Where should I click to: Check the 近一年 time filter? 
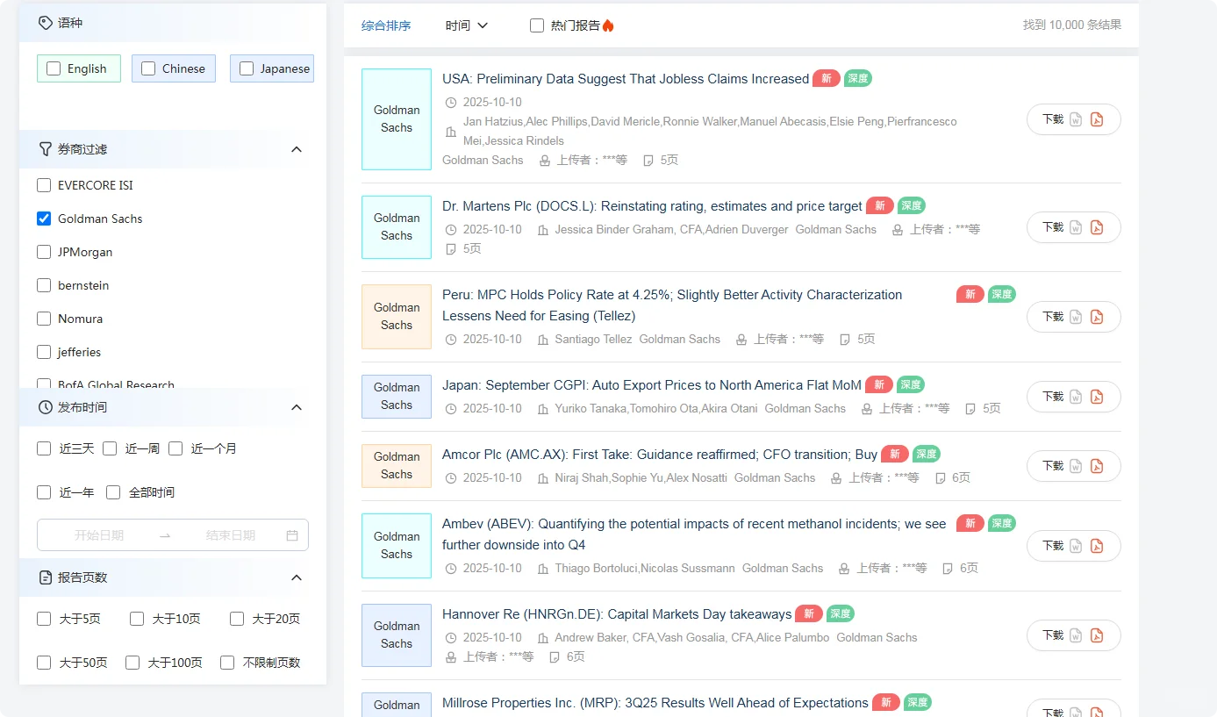pos(44,492)
